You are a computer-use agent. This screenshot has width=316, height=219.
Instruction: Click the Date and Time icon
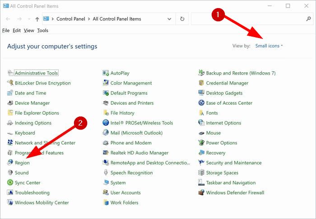click(x=10, y=93)
